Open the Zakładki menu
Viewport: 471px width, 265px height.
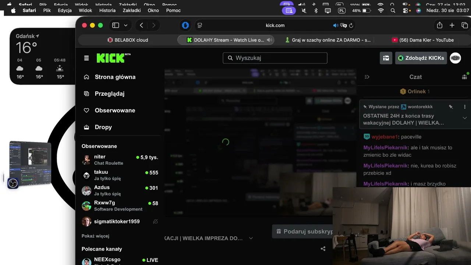(132, 11)
